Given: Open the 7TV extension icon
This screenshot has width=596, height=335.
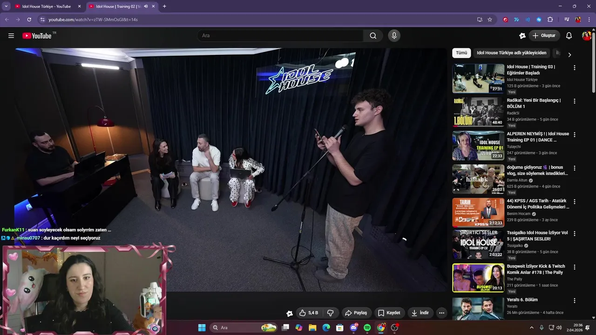Looking at the screenshot, I should (x=516, y=20).
